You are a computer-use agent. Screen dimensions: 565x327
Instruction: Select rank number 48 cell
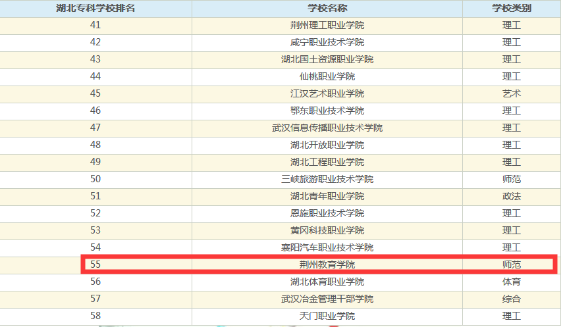(95, 145)
